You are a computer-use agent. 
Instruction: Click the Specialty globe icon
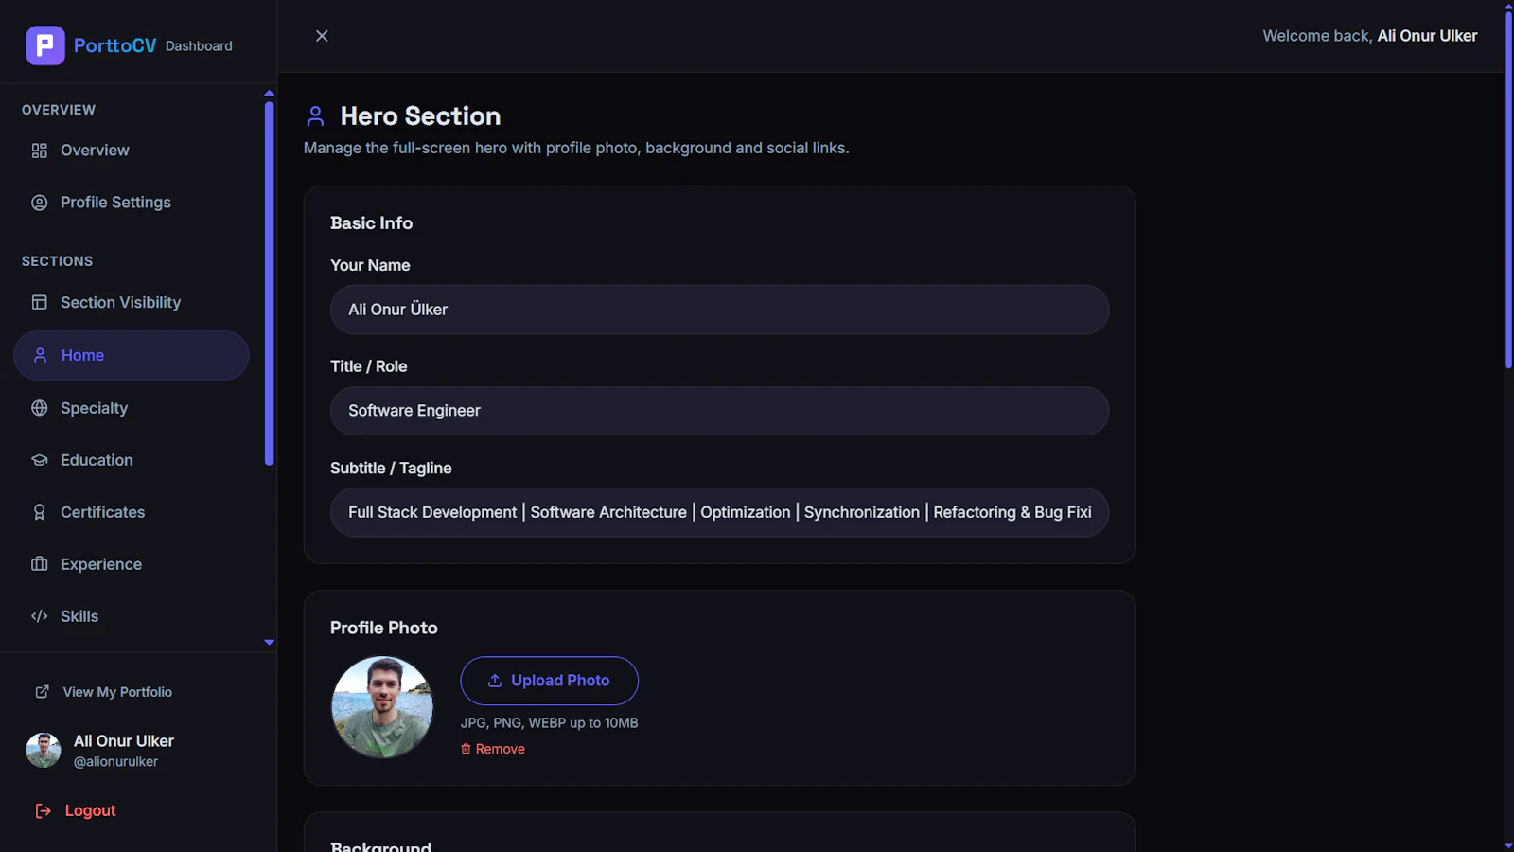pyautogui.click(x=39, y=408)
